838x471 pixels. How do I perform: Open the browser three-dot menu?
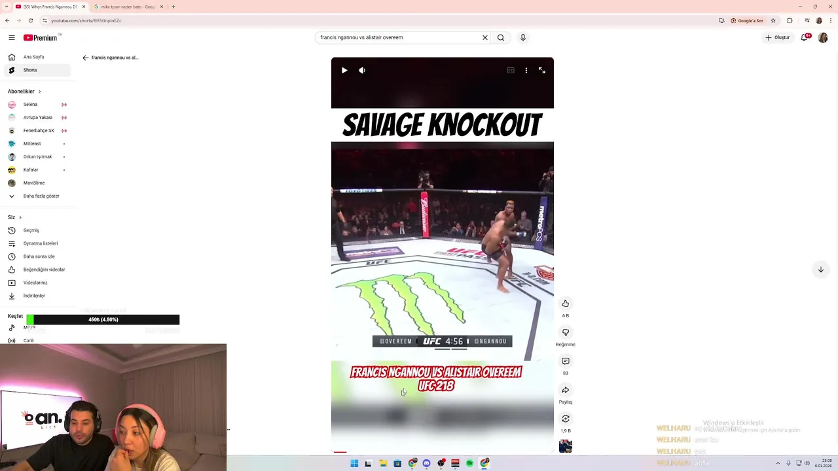(x=831, y=20)
